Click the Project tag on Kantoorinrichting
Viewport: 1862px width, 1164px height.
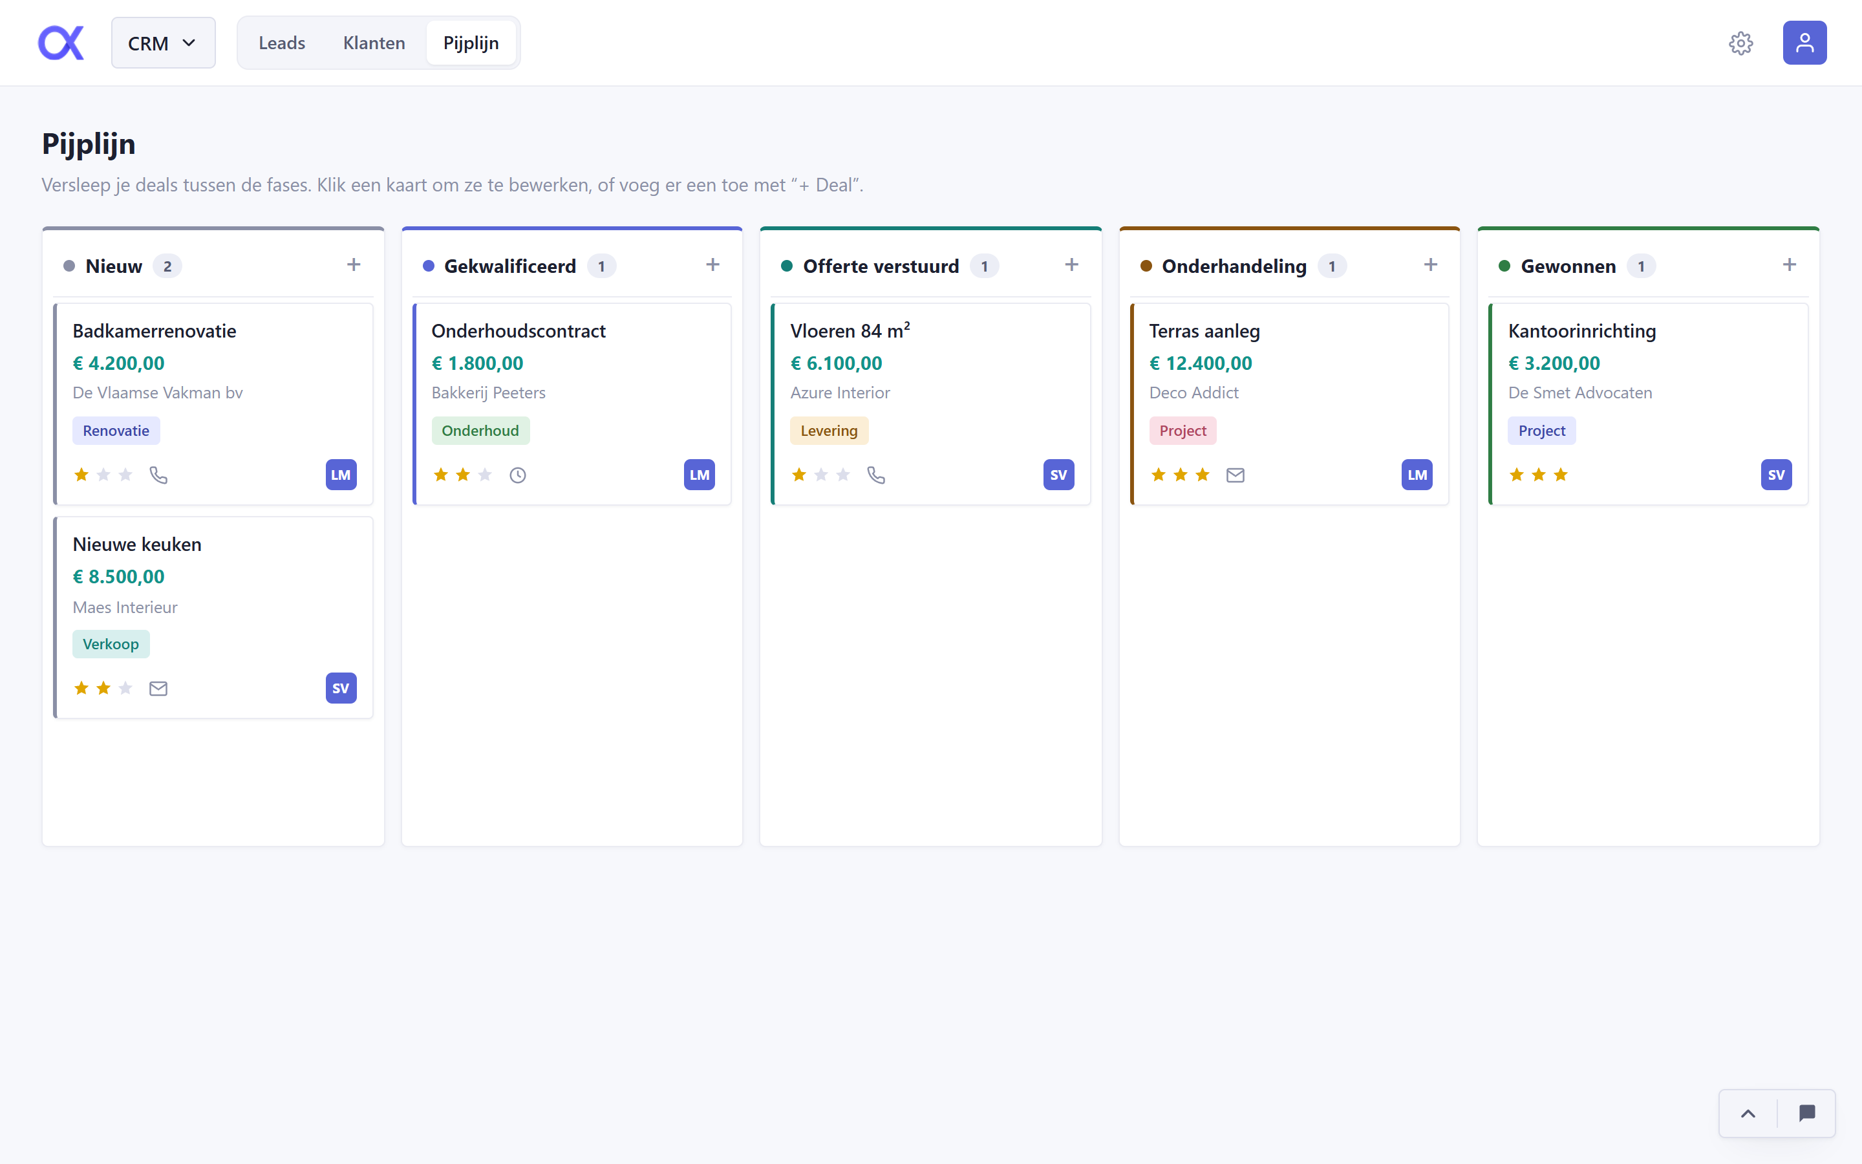[1542, 431]
